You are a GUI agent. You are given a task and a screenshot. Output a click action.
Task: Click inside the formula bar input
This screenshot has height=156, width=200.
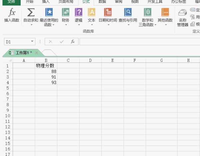tap(140, 42)
